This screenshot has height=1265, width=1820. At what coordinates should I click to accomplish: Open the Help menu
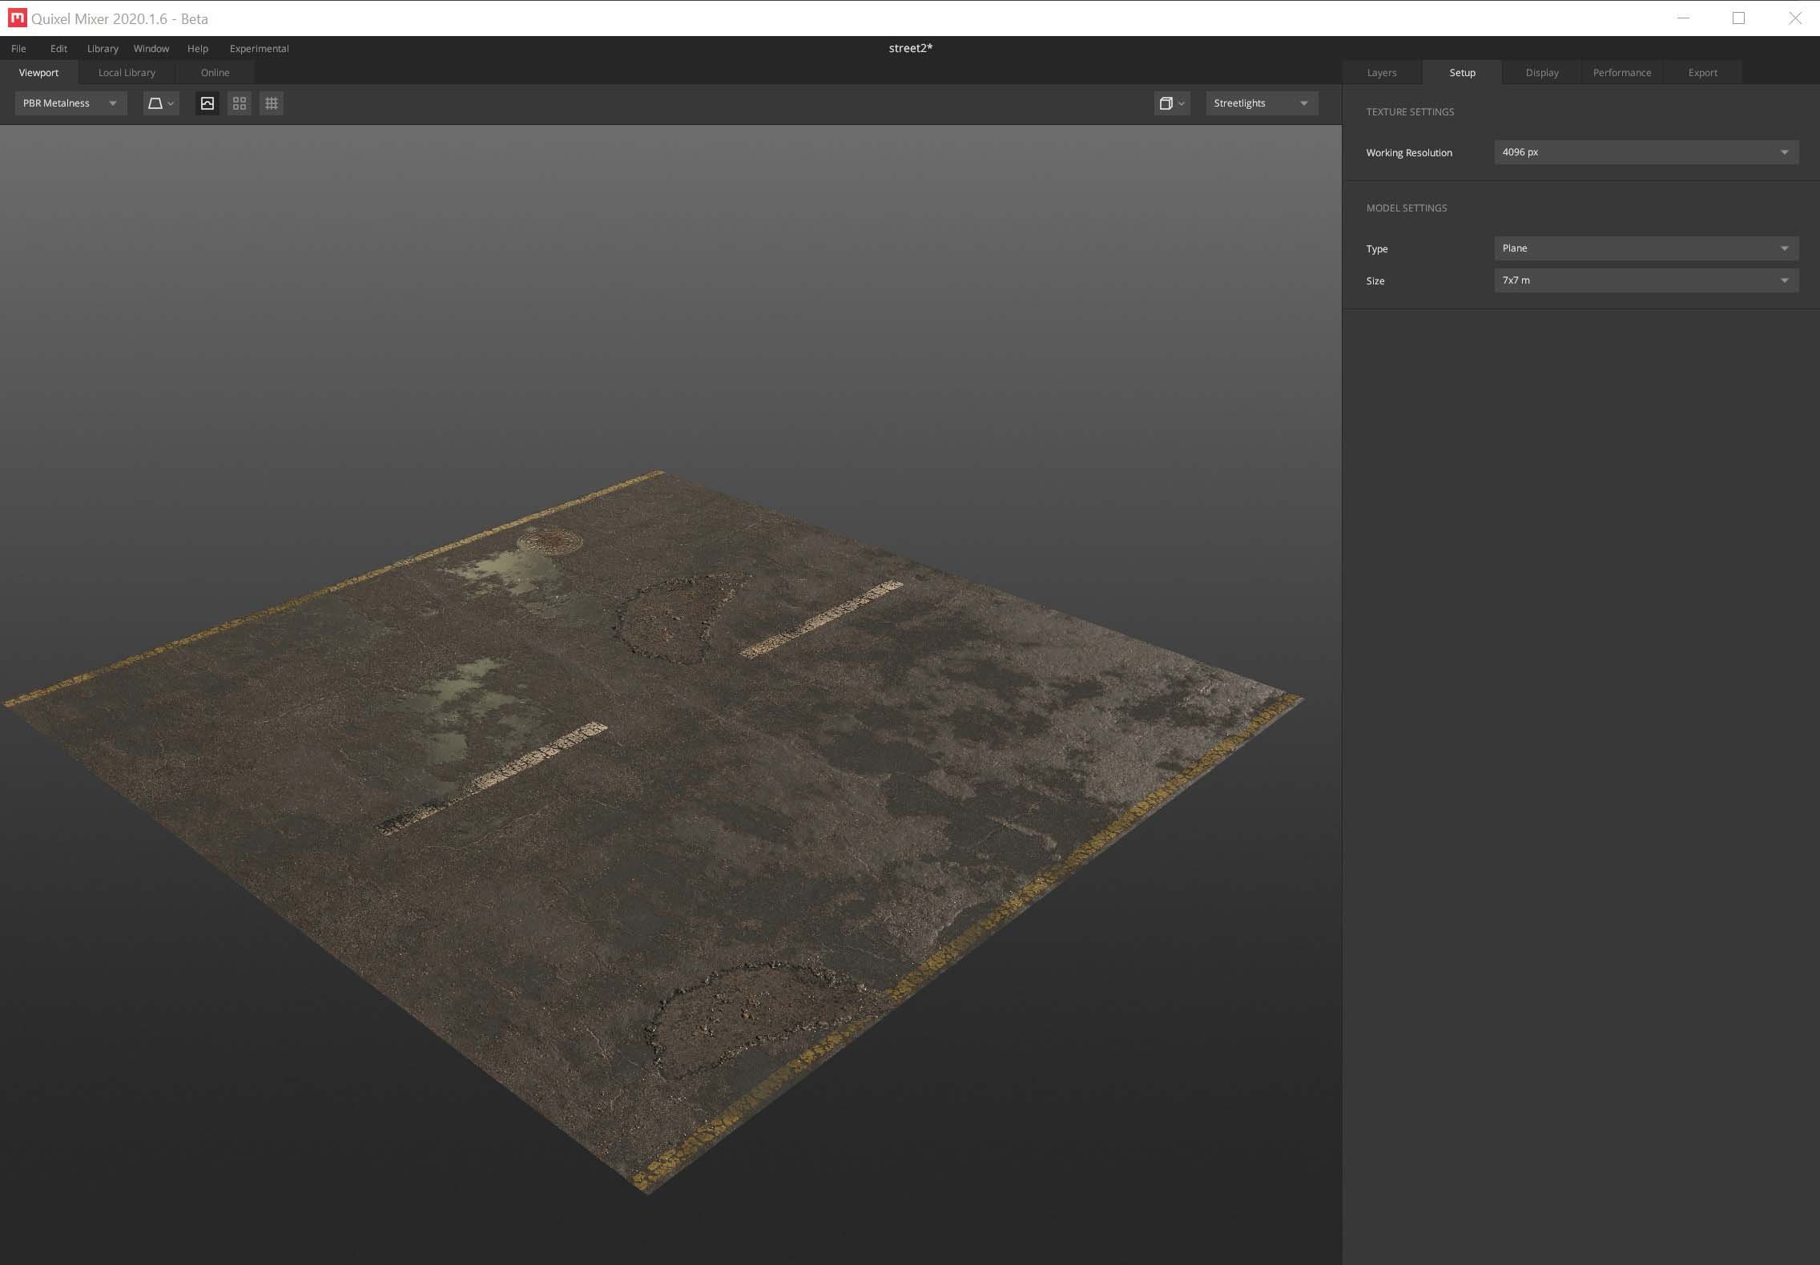click(x=198, y=49)
